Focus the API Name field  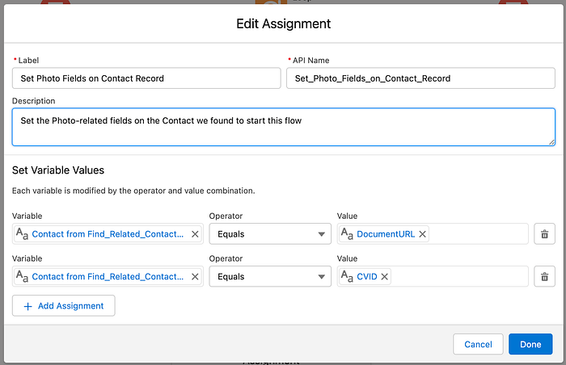(x=420, y=78)
